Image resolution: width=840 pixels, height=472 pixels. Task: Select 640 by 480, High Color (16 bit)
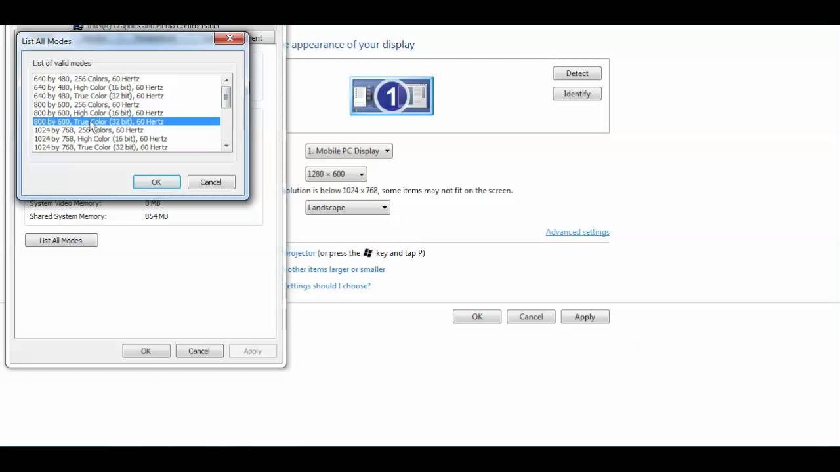pyautogui.click(x=127, y=87)
